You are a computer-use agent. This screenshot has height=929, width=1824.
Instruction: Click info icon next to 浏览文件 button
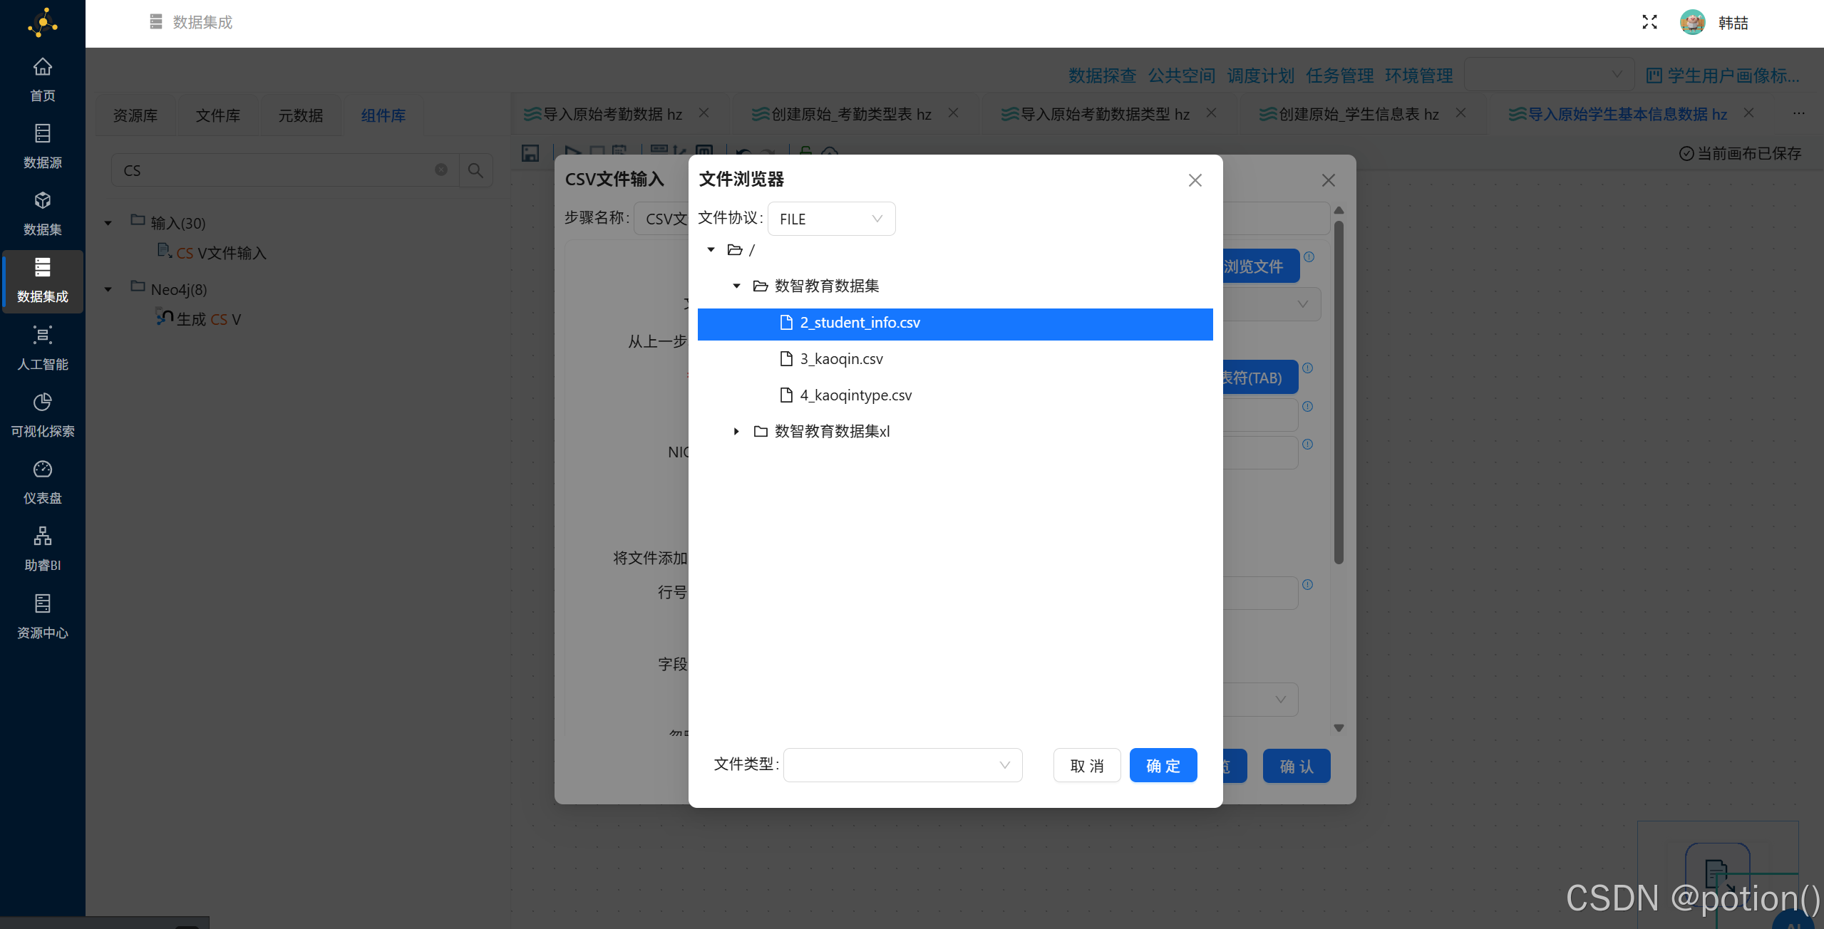(x=1309, y=256)
